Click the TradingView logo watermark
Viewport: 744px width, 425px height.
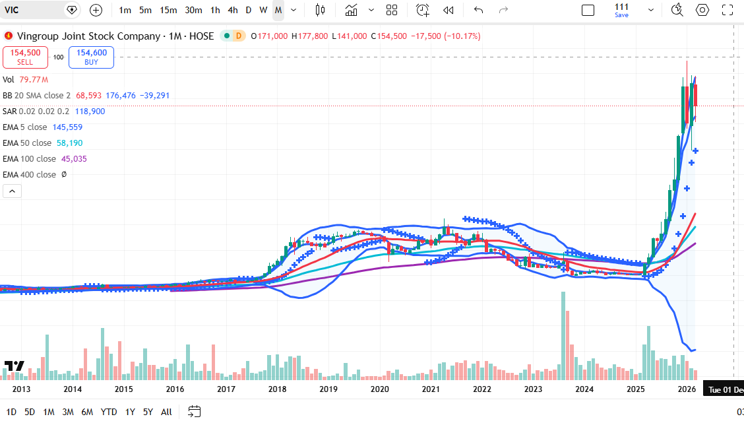coord(15,366)
